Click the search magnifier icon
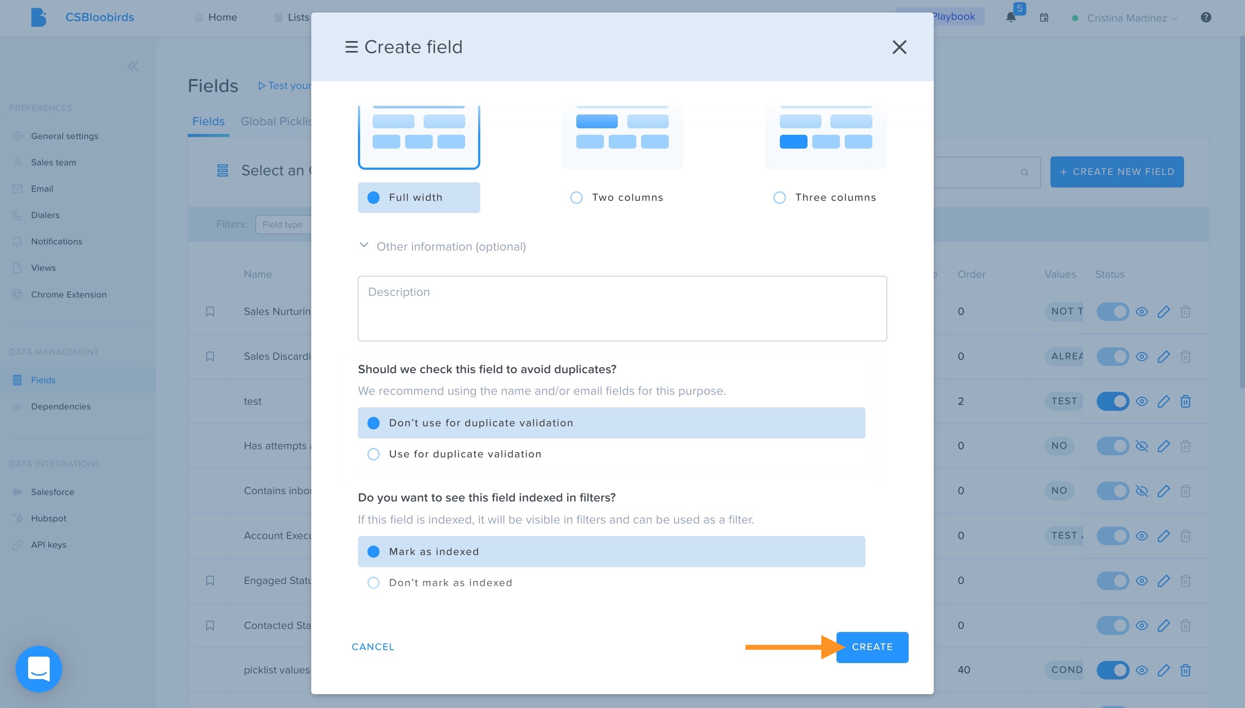Image resolution: width=1245 pixels, height=708 pixels. [1024, 173]
